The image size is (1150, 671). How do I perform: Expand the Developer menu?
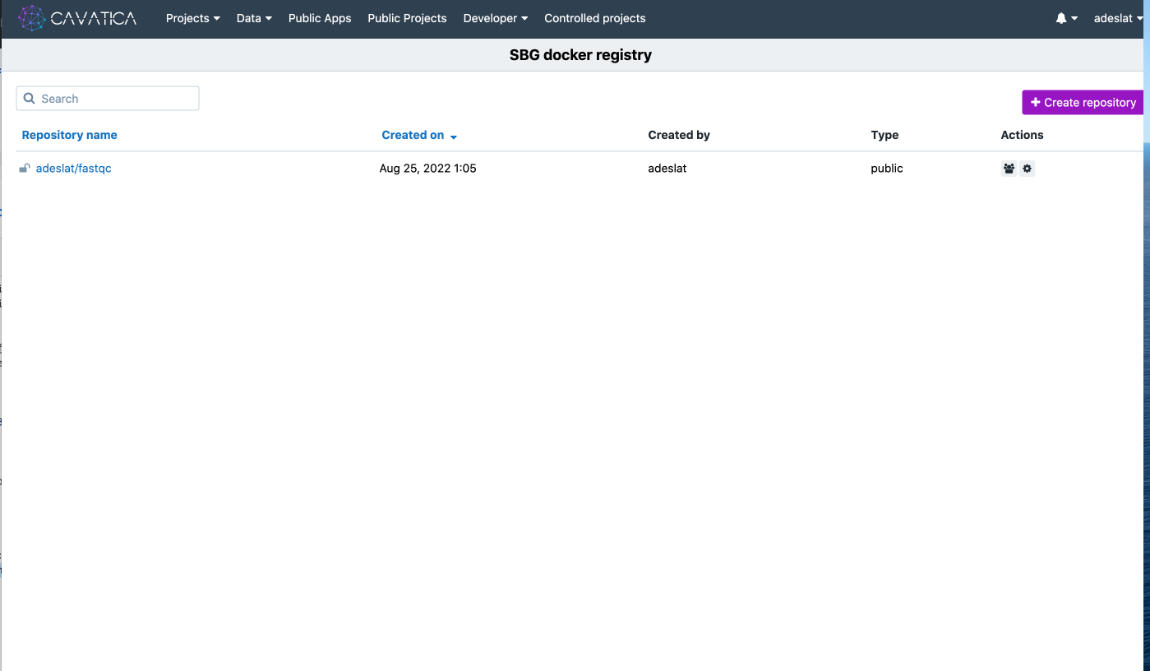[495, 17]
